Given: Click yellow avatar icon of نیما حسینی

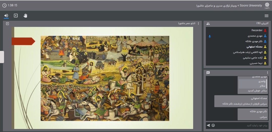Looking at the screenshot, I should point(265,63).
